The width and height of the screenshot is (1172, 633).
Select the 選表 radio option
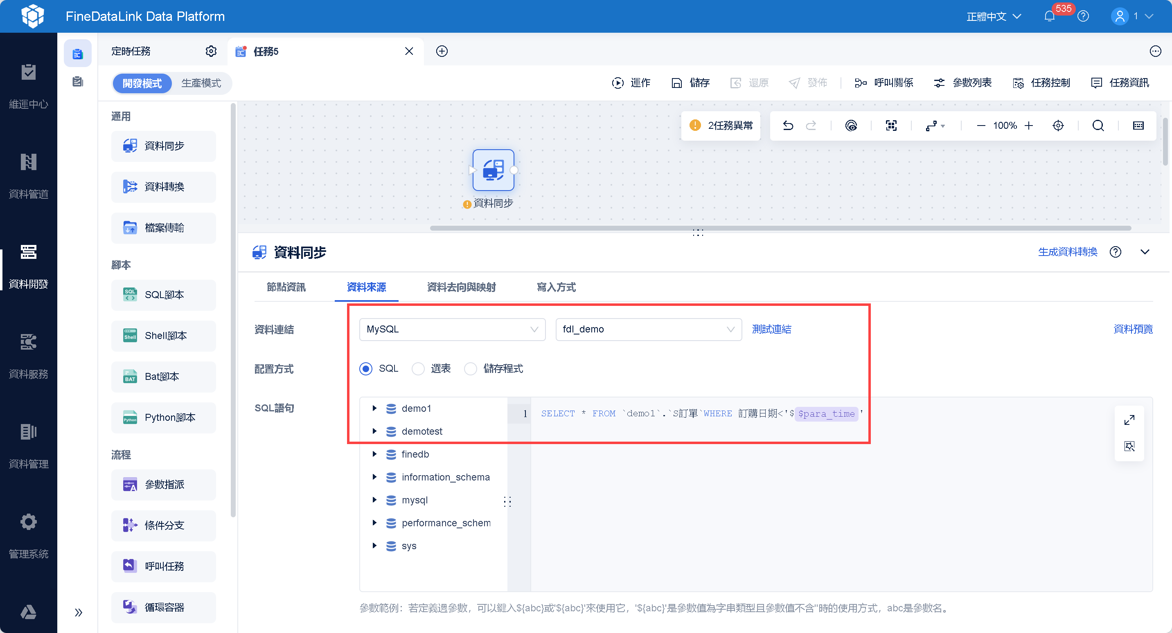pyautogui.click(x=418, y=368)
